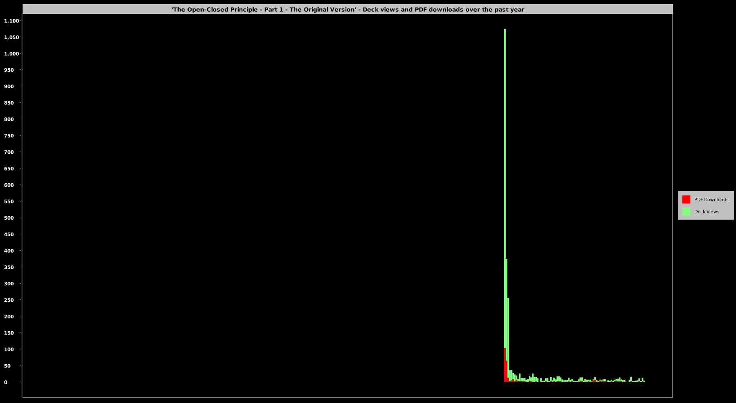Click the tallest green deck views bar
The height and width of the screenshot is (403, 736).
(505, 189)
